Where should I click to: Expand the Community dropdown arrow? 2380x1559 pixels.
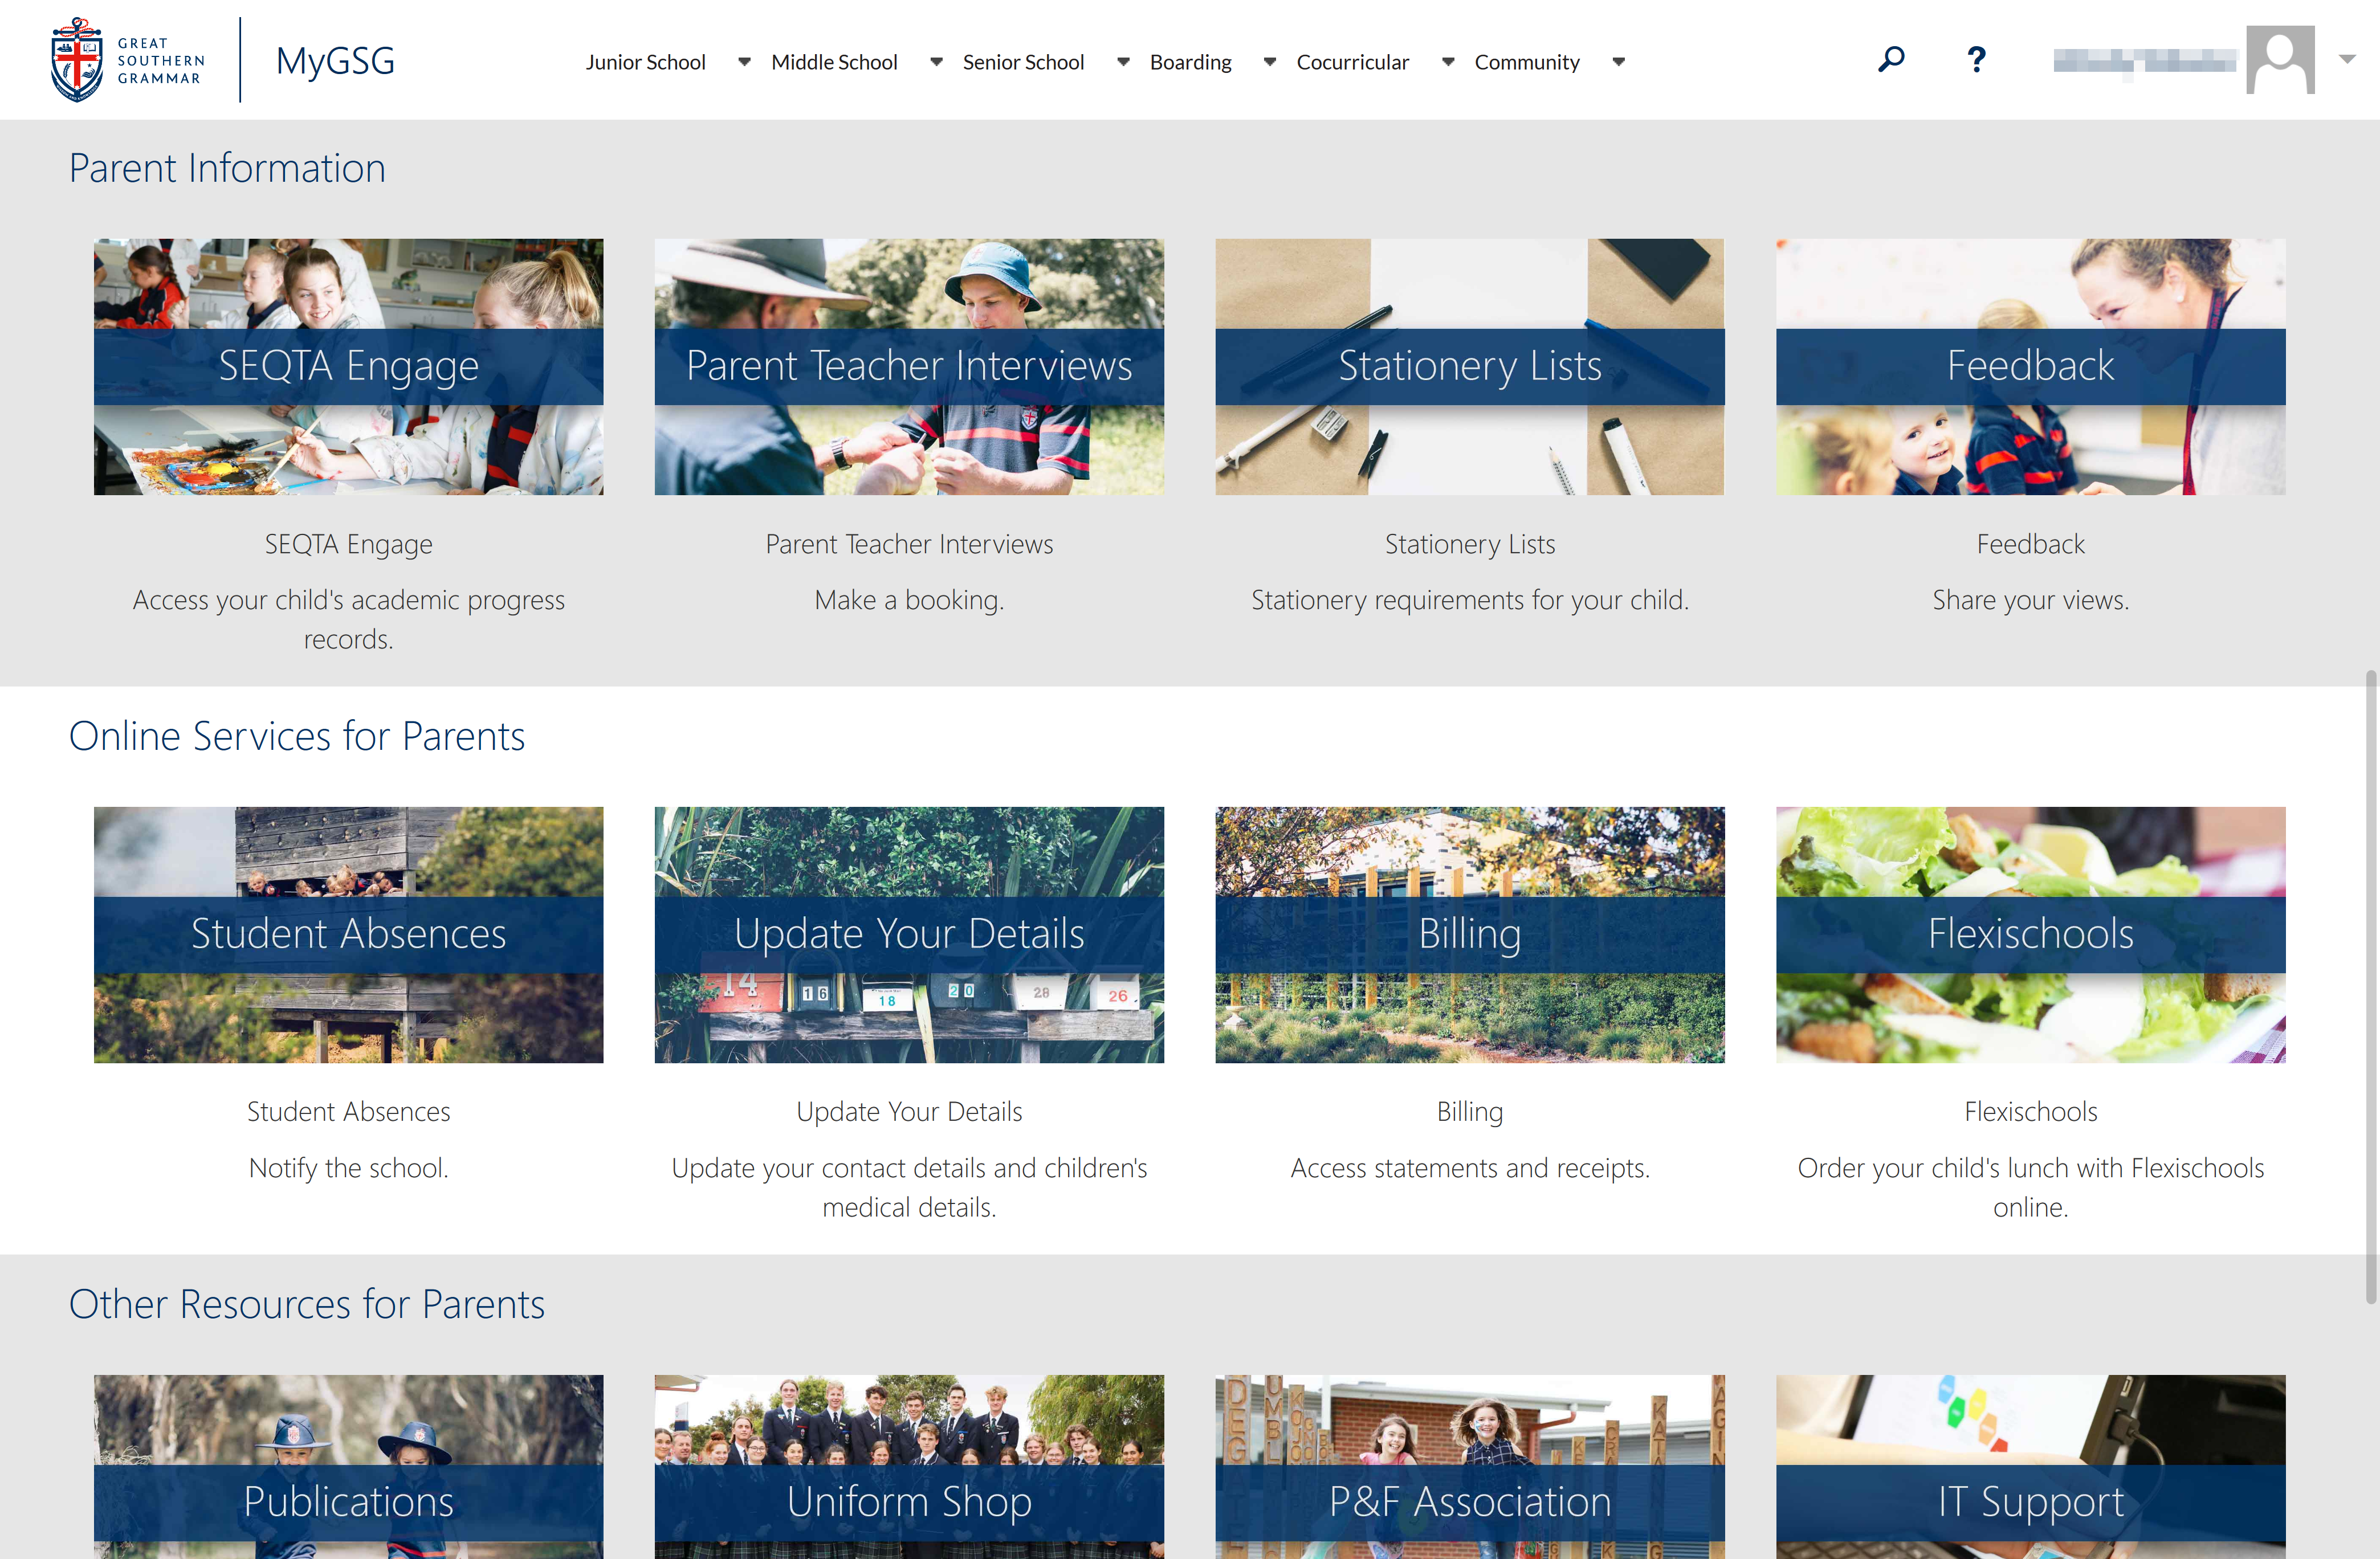coord(1618,62)
